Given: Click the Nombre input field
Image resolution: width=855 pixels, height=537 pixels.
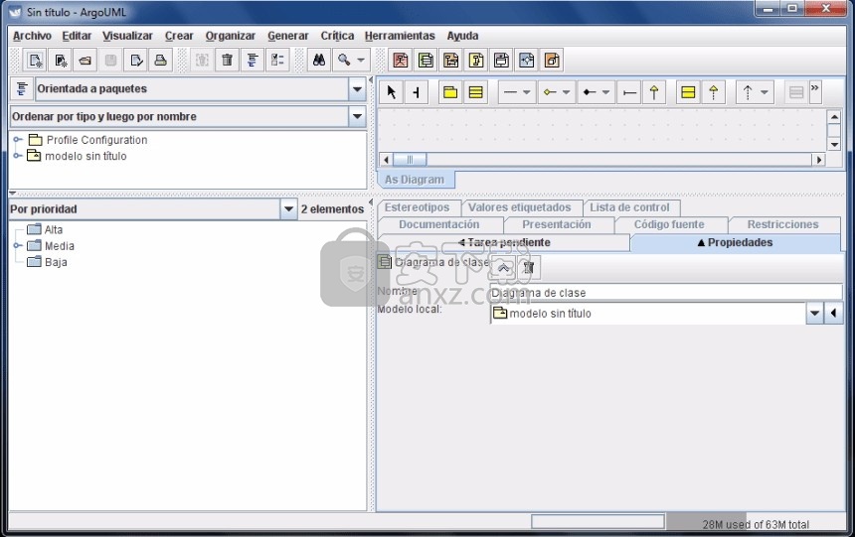Looking at the screenshot, I should coord(666,293).
